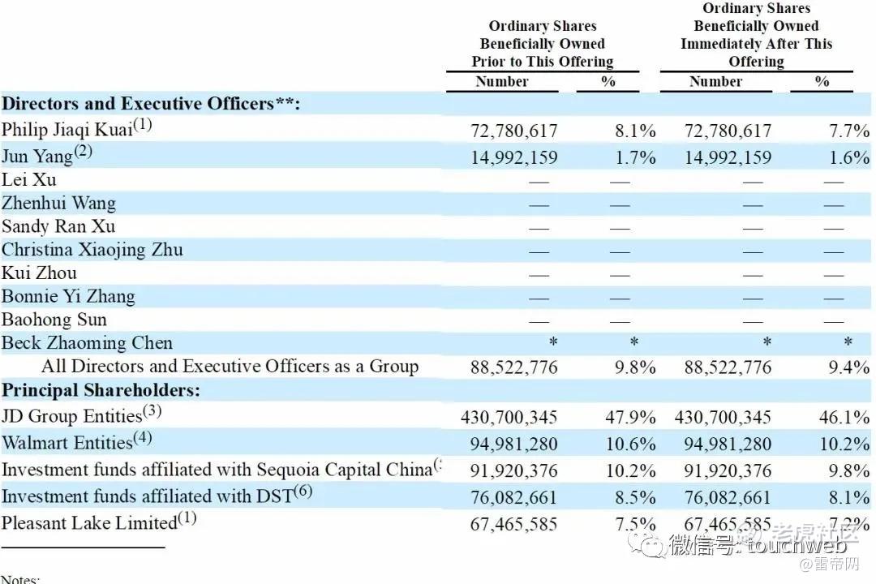This screenshot has width=876, height=584.
Task: Click the 47.9% value for JD Group Entities
Action: point(631,418)
